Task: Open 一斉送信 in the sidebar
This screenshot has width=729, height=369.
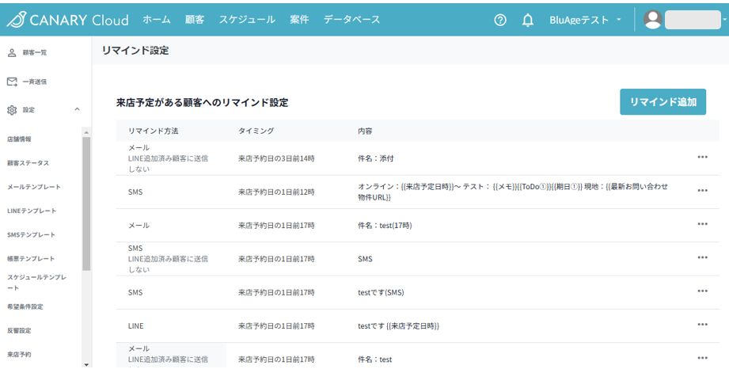Action: (x=35, y=82)
